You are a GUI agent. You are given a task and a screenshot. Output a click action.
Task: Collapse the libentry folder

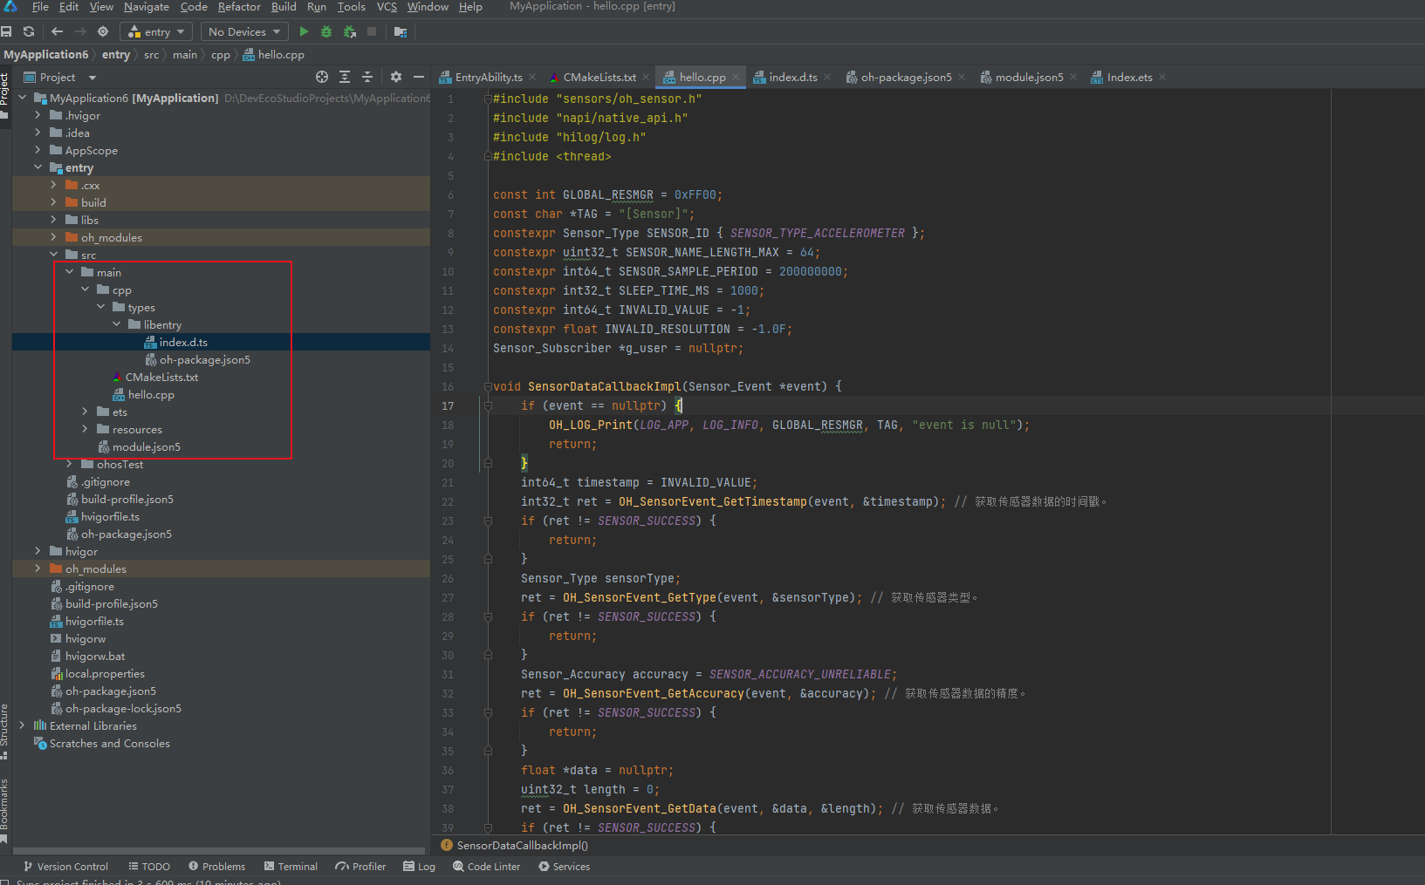tap(117, 324)
